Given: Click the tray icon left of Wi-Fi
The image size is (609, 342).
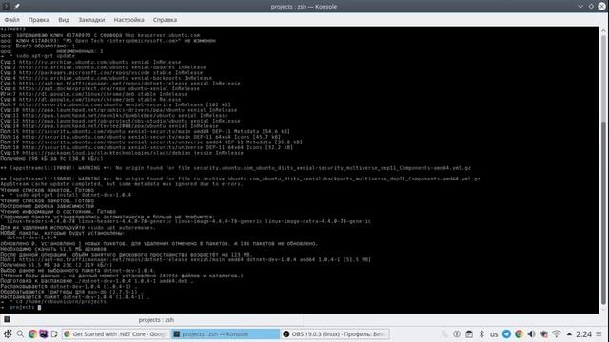Looking at the screenshot, I should click(544, 333).
